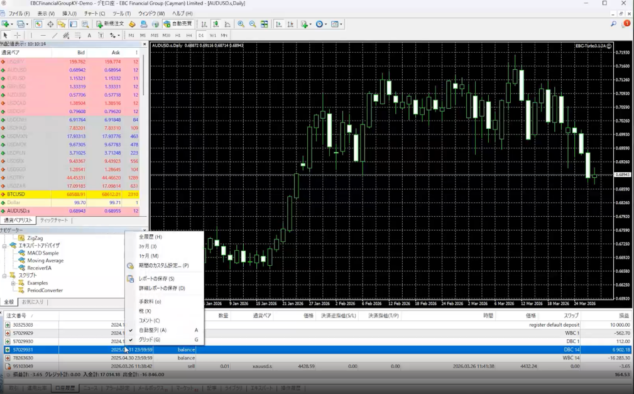
Task: Select the BTCUSD row in Market Watch
Action: coord(70,195)
